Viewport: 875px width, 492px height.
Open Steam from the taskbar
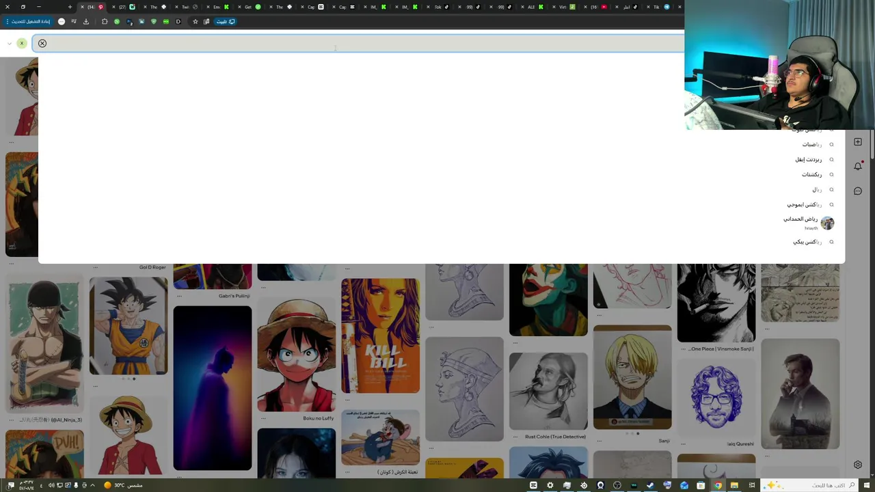coord(651,485)
